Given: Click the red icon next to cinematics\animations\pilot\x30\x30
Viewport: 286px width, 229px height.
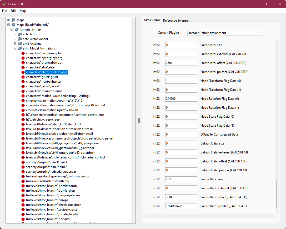Looking at the screenshot, I should 23,110.
